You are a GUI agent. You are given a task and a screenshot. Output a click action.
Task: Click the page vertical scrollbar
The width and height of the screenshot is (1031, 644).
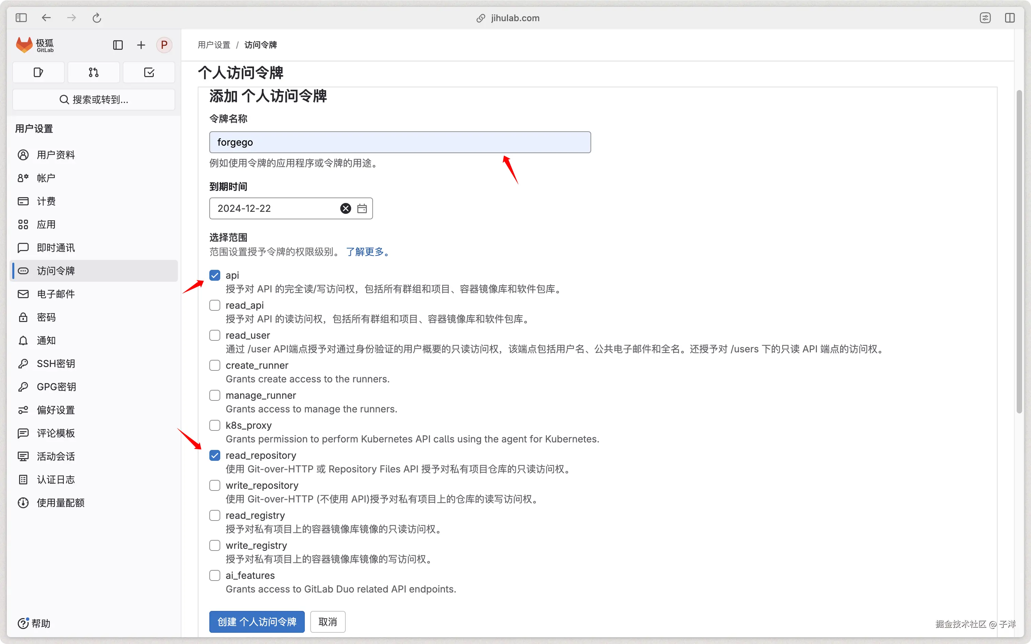point(1019,251)
